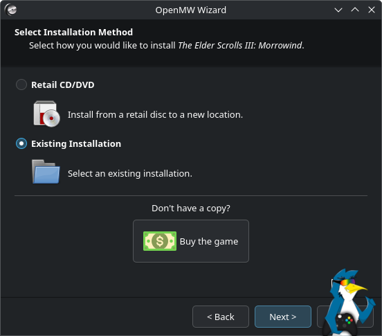The height and width of the screenshot is (336, 382).
Task: Click the 'Select Installation Method' heading
Action: (73, 32)
